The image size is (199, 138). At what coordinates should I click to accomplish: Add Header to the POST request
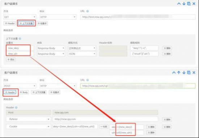coord(10,92)
